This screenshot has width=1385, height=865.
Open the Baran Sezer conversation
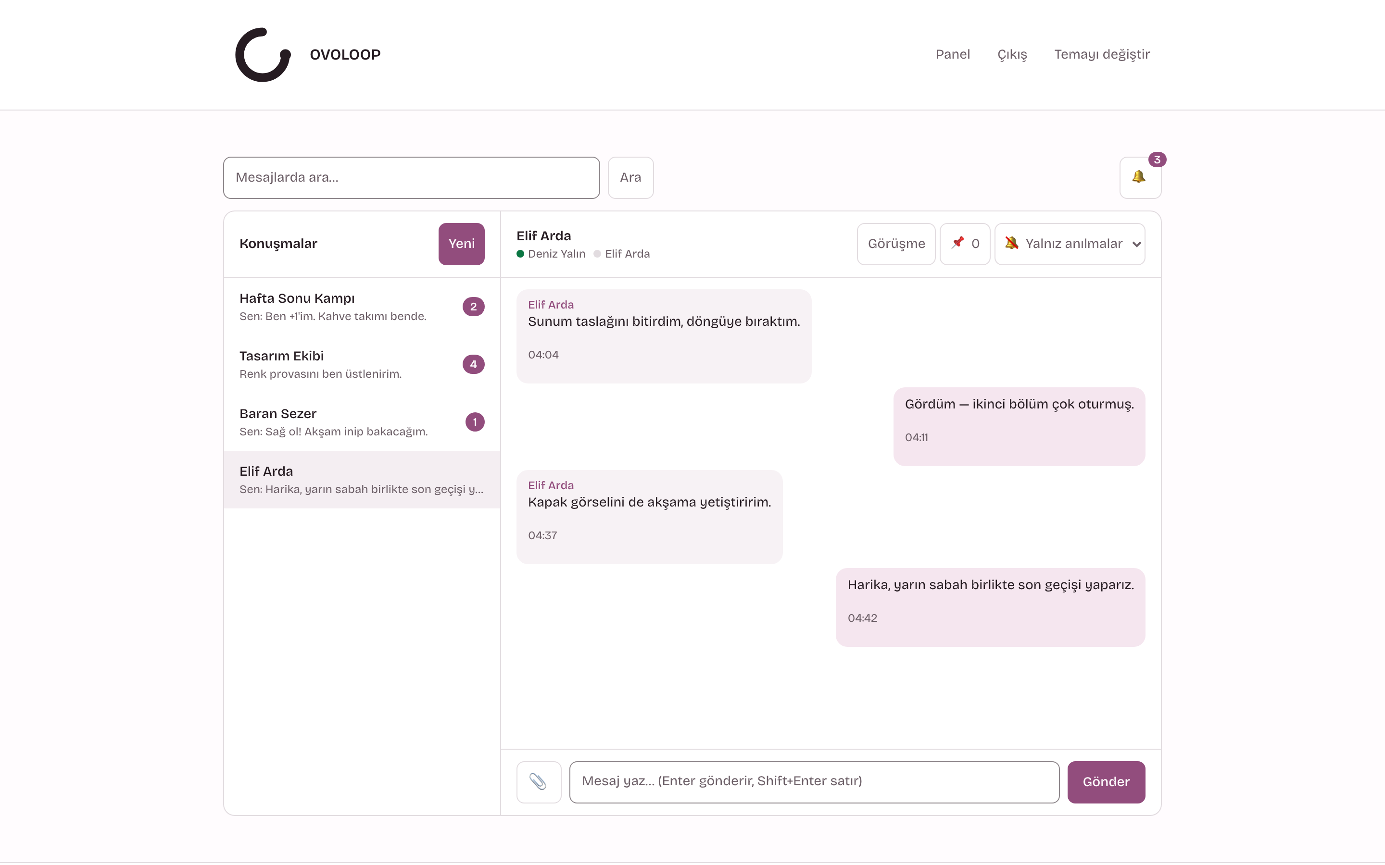coord(362,422)
